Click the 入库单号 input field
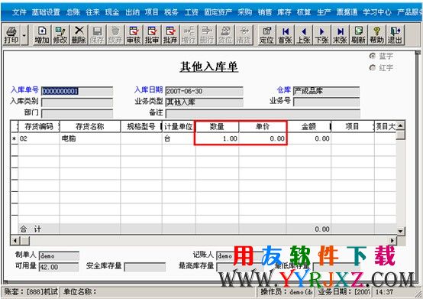Screen dimensions: 423x299 (77, 91)
